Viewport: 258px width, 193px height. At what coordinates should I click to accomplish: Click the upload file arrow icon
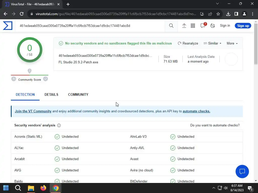tap(184, 26)
